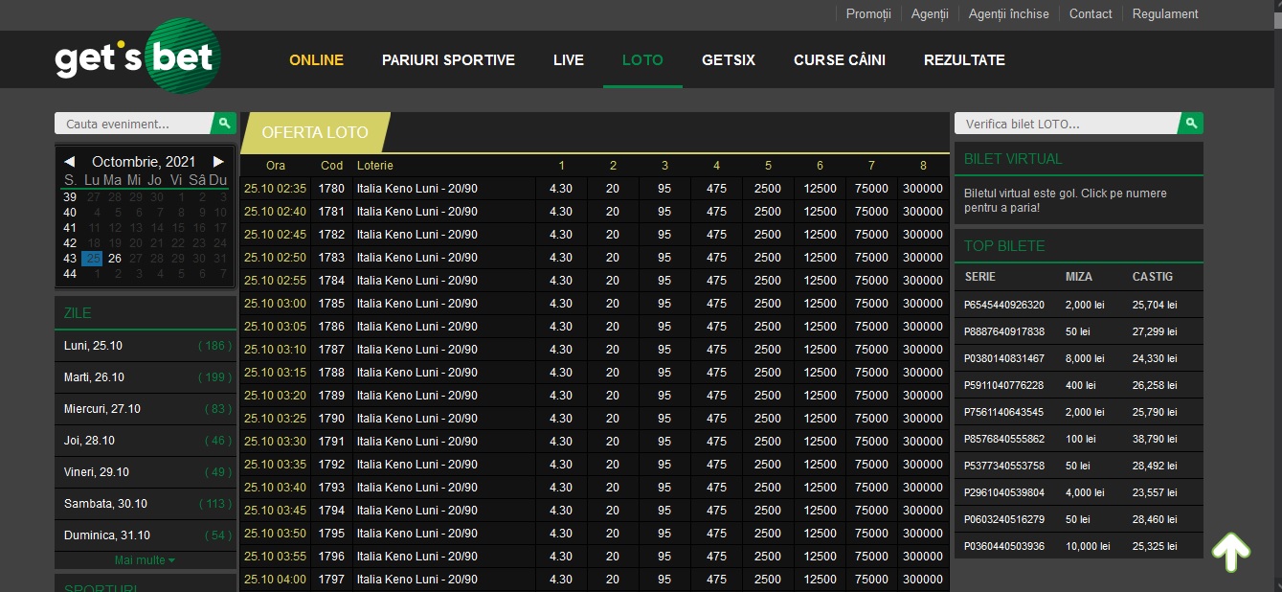This screenshot has height=592, width=1282.
Task: Click the scroll-to-top arrow icon
Action: click(x=1231, y=553)
